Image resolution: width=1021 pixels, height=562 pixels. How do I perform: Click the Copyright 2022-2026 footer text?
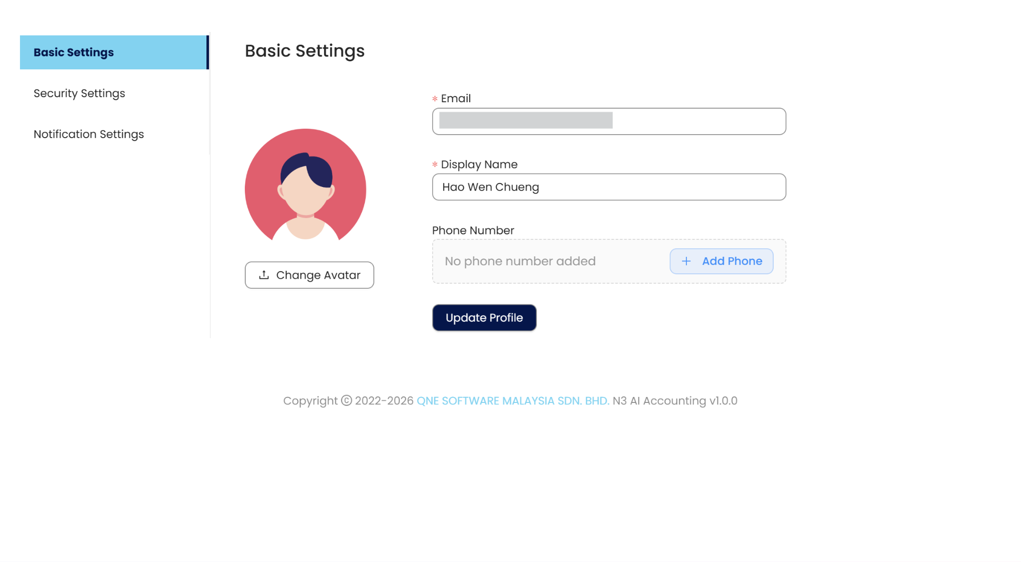pos(348,401)
